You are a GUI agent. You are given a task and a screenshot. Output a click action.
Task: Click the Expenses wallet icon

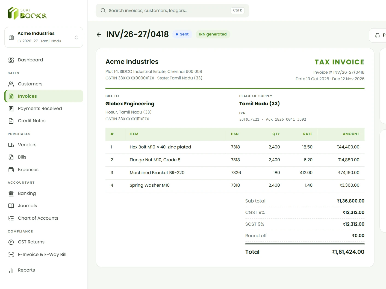(x=11, y=170)
